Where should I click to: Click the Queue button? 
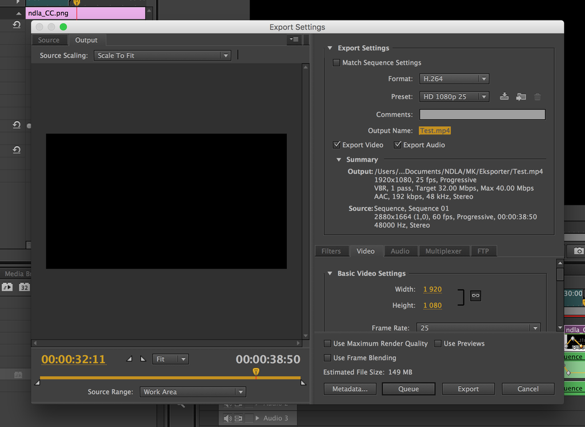[408, 389]
